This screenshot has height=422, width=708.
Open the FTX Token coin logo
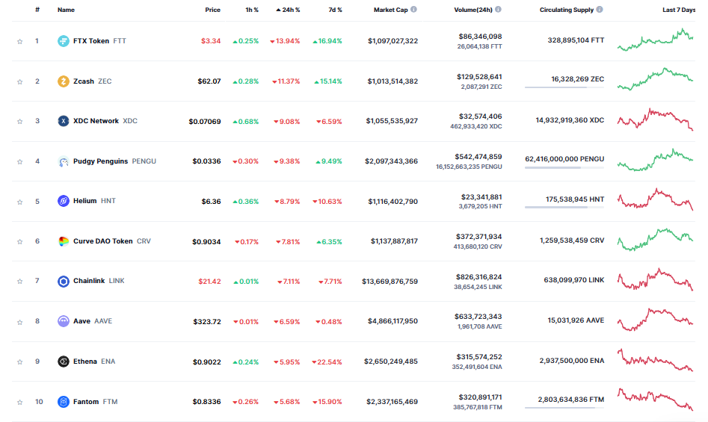click(x=64, y=41)
